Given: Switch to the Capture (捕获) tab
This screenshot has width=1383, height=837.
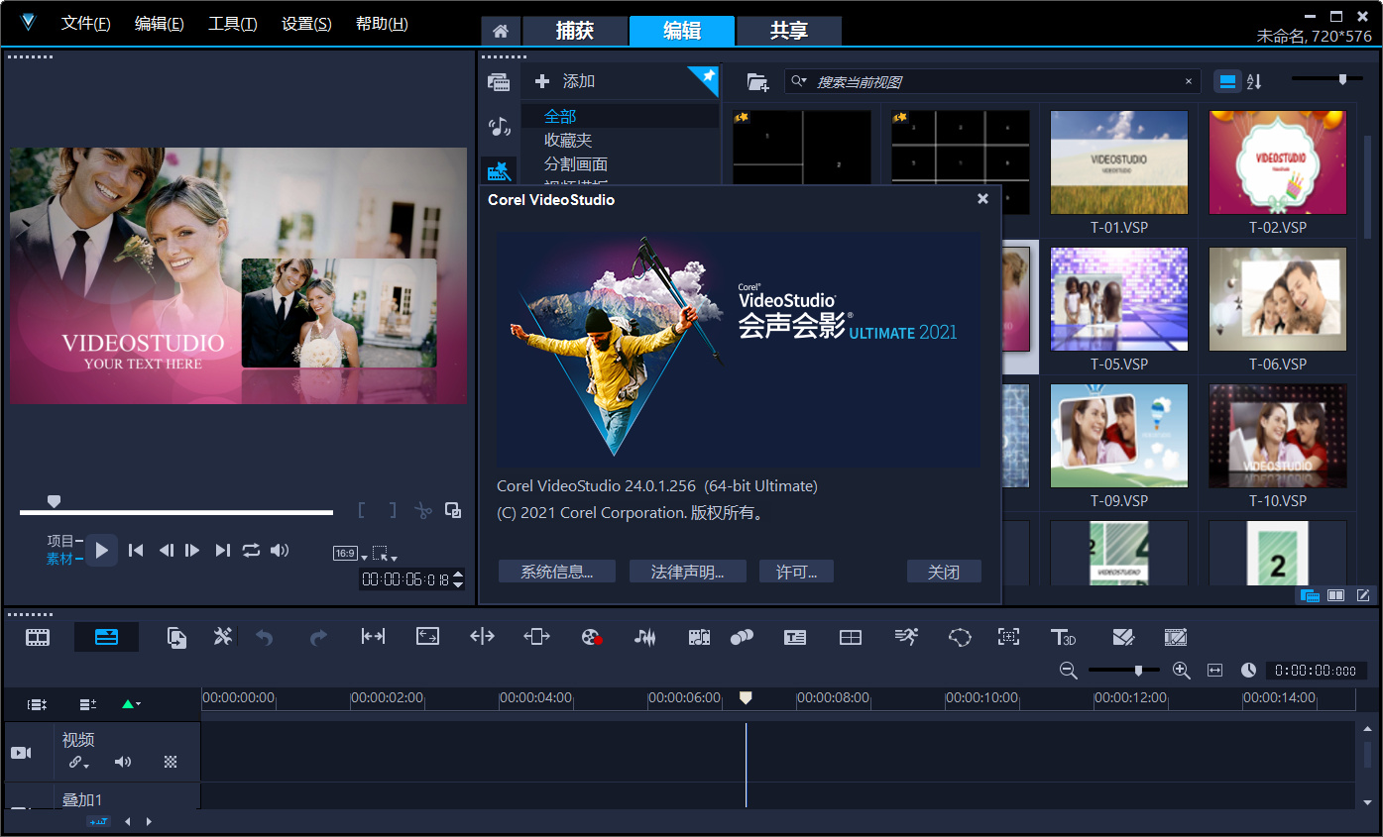Looking at the screenshot, I should coord(575,31).
